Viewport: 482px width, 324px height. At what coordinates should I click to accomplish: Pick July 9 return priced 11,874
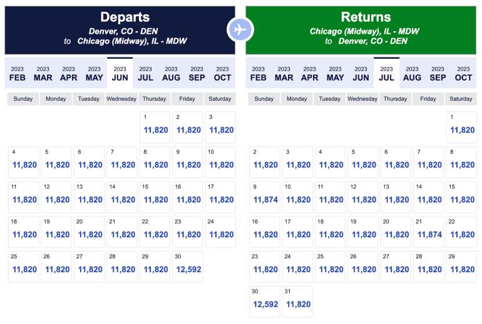pyautogui.click(x=265, y=196)
